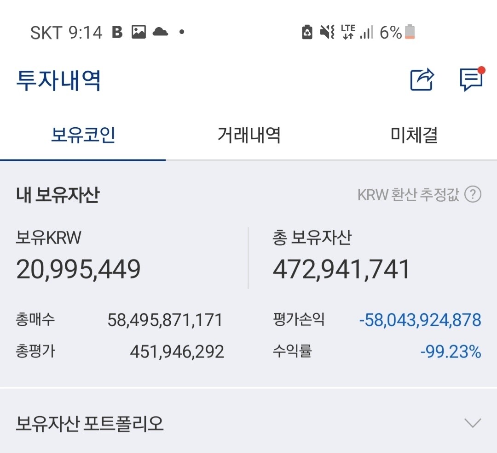This screenshot has width=497, height=453.
Task: Select the 보유코인 tab
Action: 82,135
